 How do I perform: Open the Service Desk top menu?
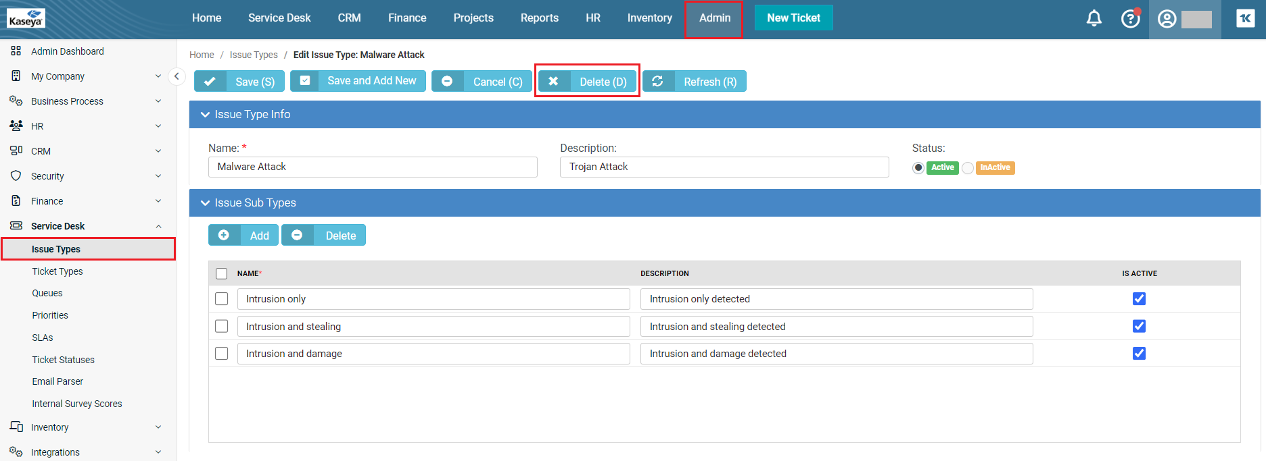point(279,18)
